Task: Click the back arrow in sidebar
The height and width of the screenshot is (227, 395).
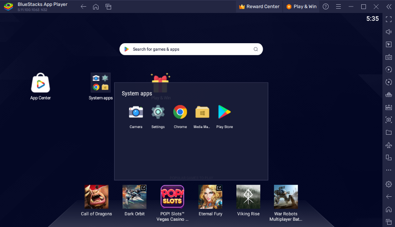Action: pyautogui.click(x=389, y=196)
